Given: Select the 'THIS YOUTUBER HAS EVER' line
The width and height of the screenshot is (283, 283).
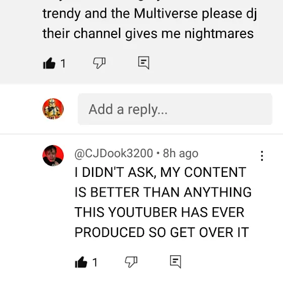Looking at the screenshot, I should click(x=159, y=212).
